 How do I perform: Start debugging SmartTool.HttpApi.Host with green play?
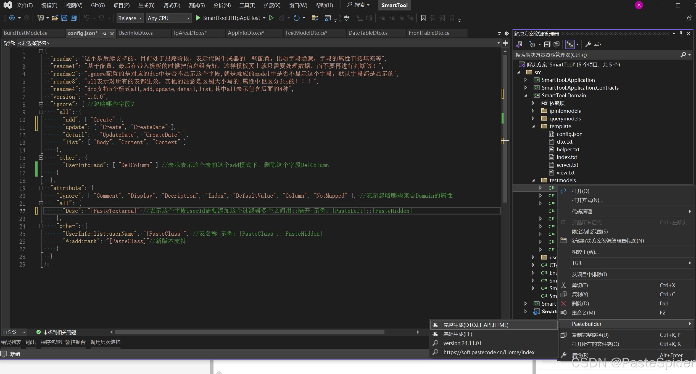tap(198, 18)
